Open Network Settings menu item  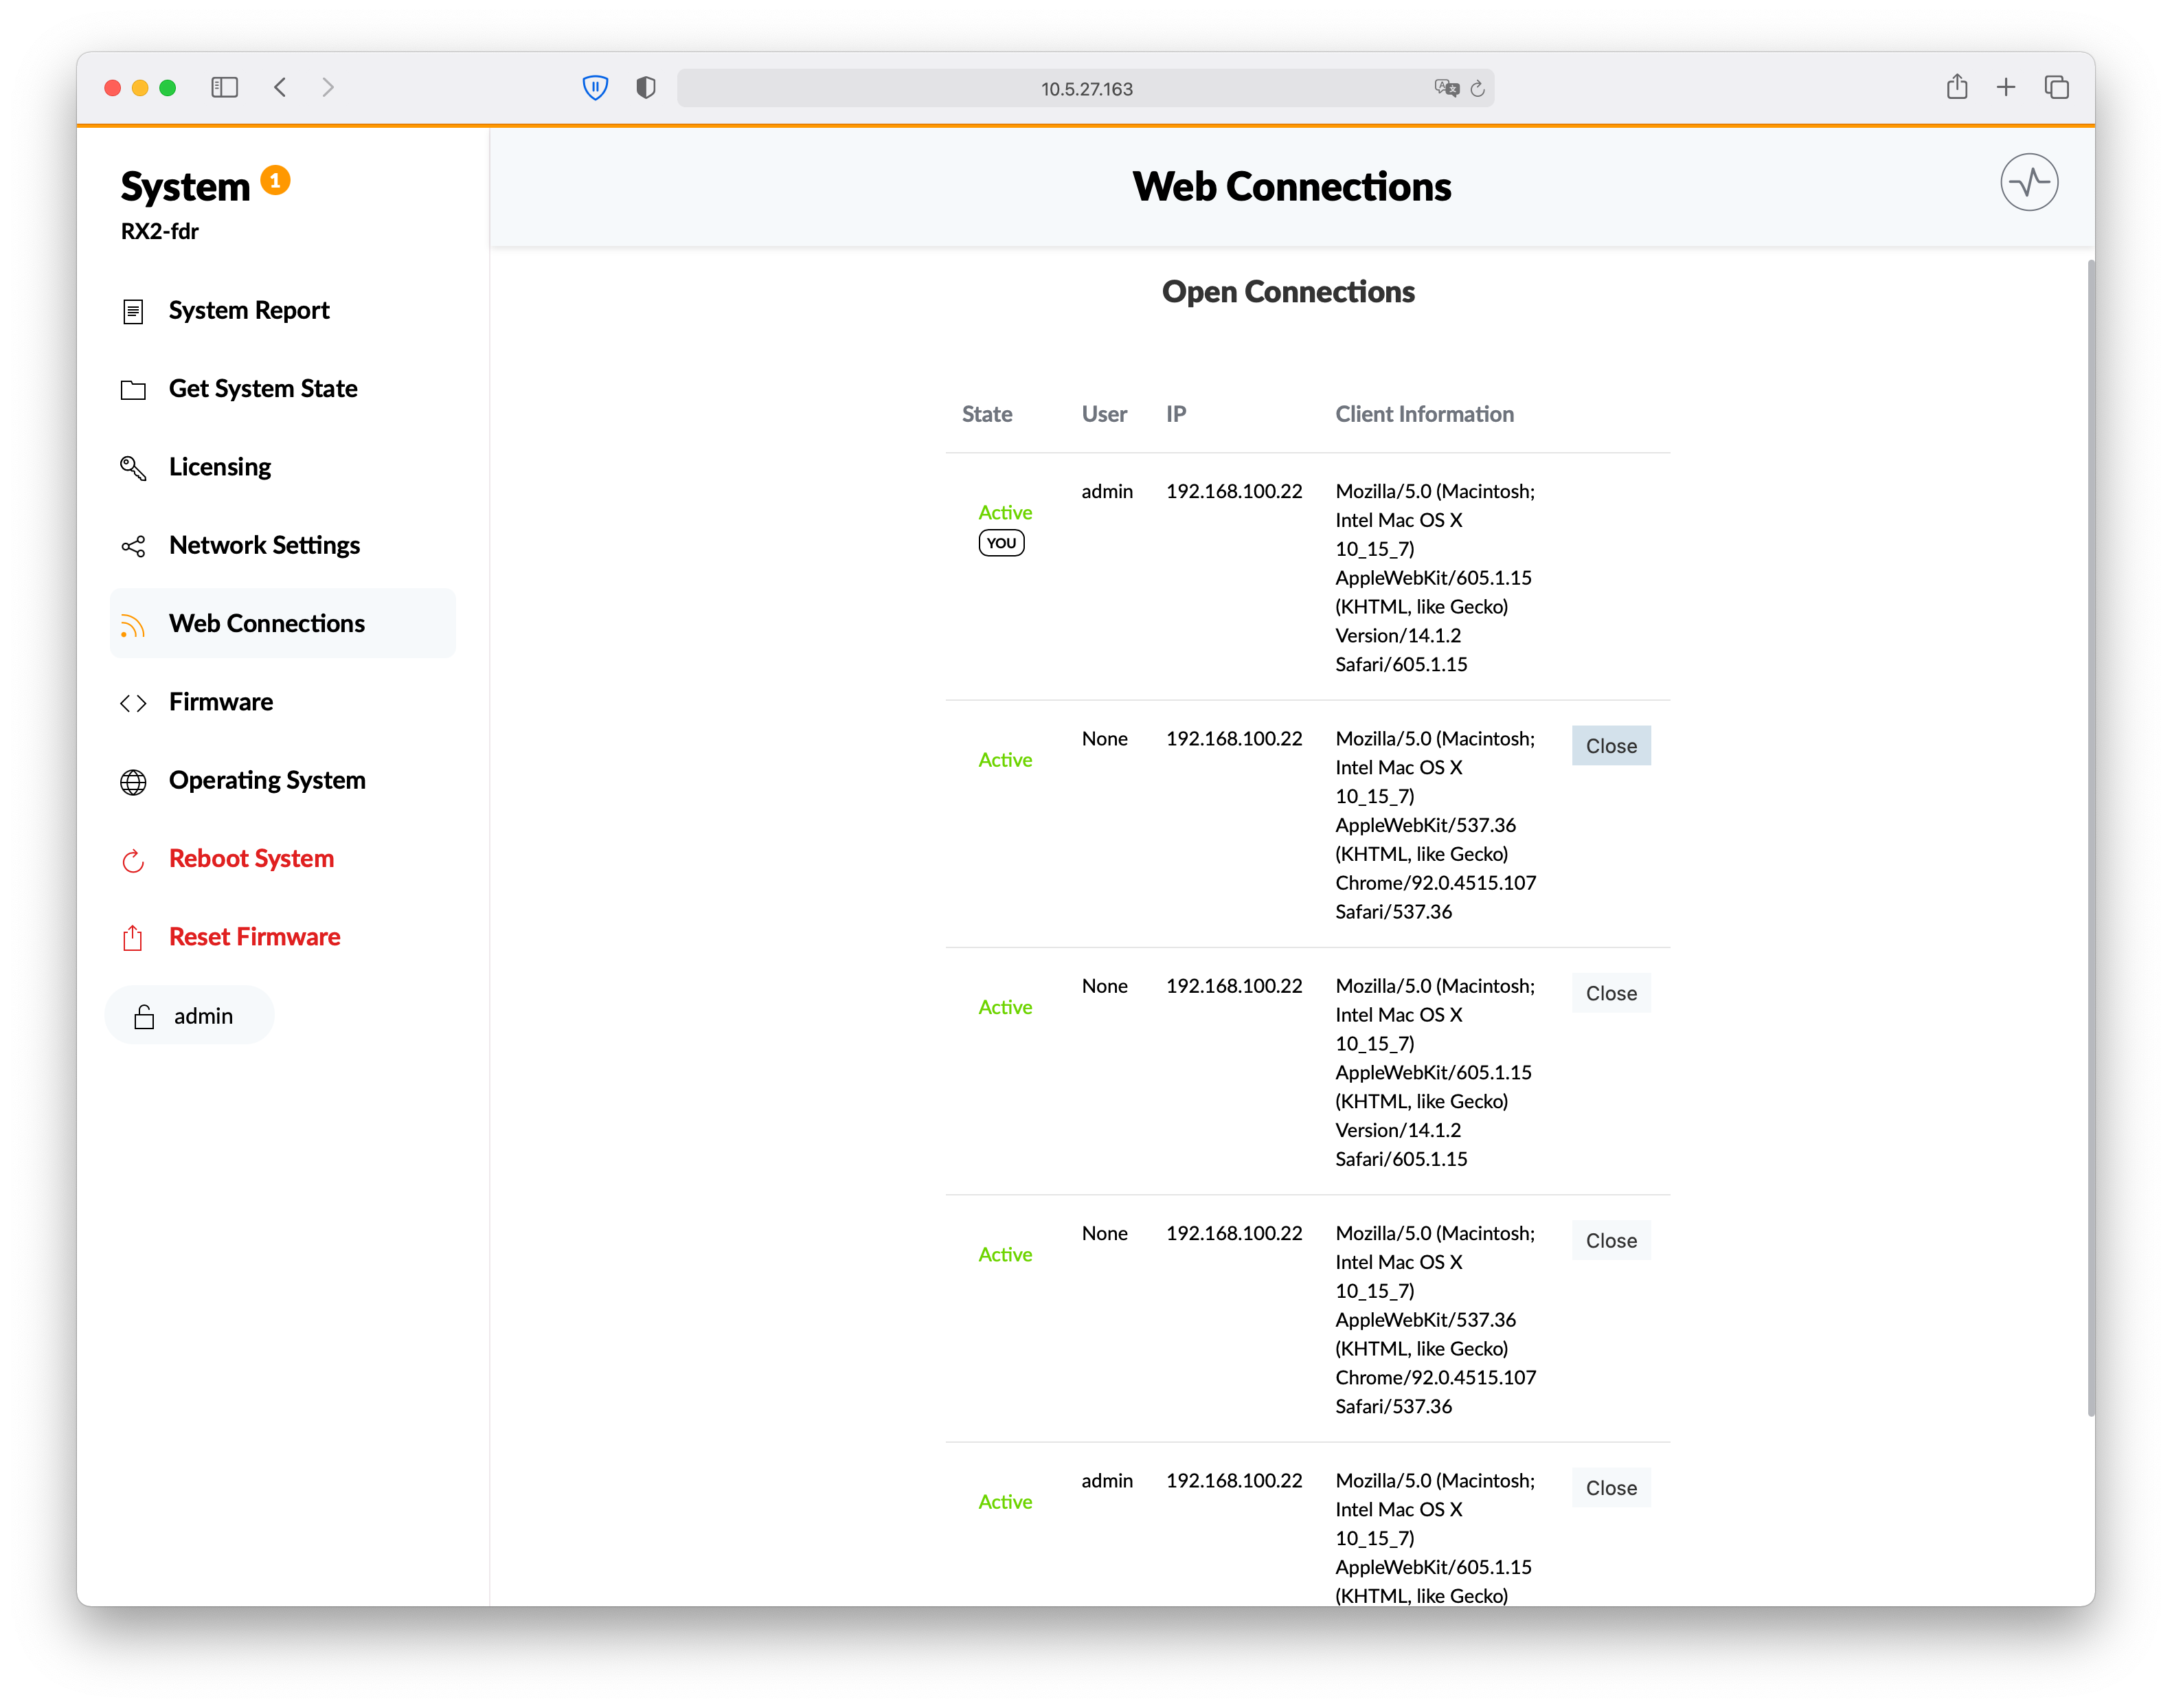[283, 546]
